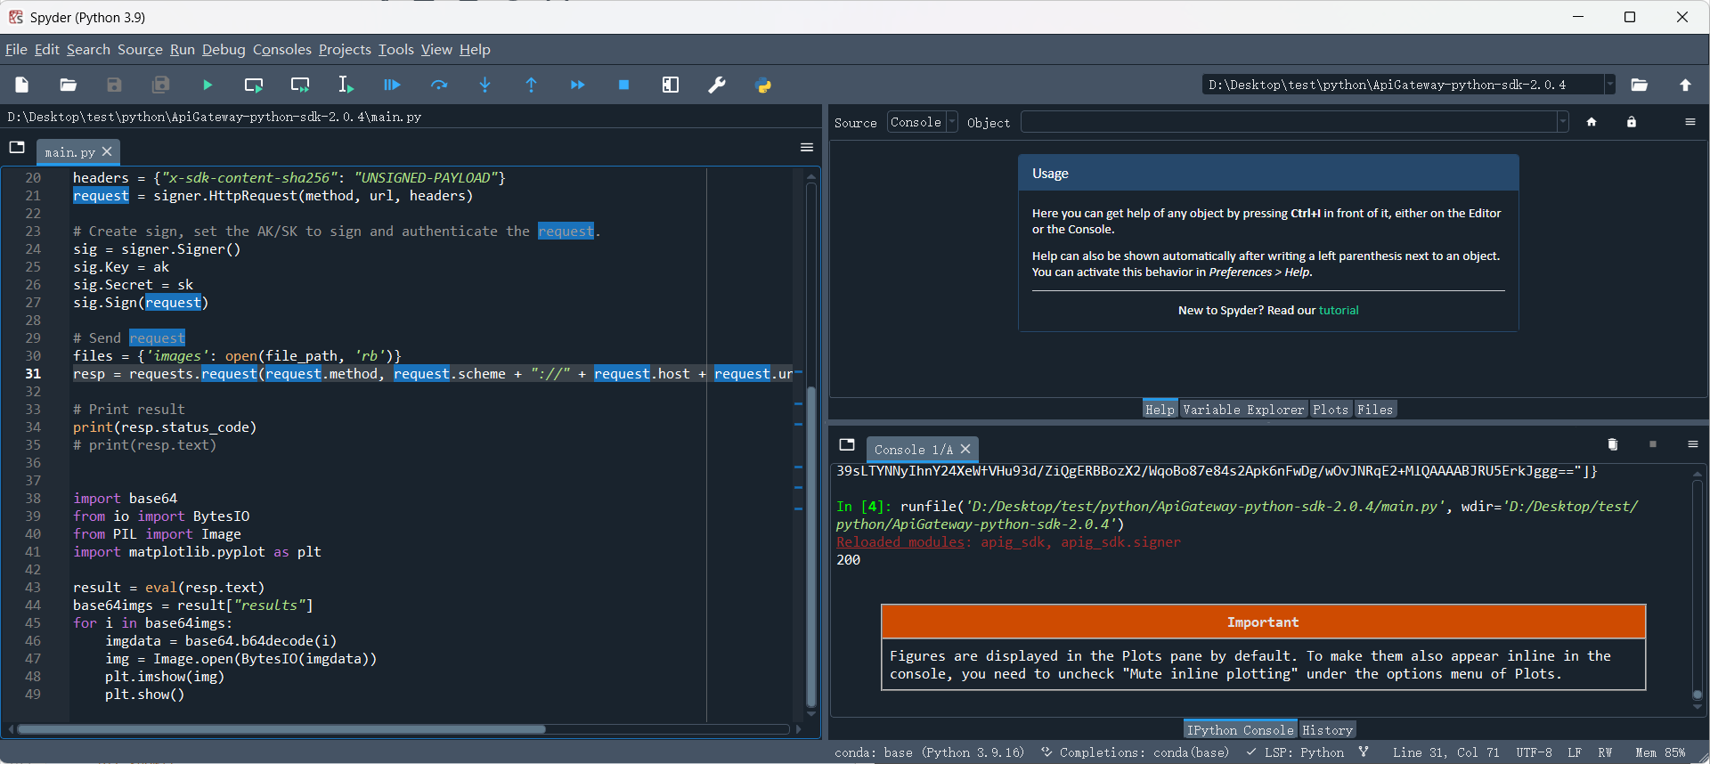Open the Spyder tutorial link
1710x764 pixels.
[x=1338, y=311]
